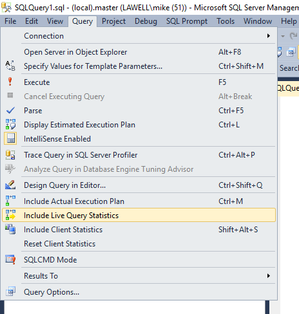Expand the Connection submenu arrow
299x314 pixels.
click(269, 35)
